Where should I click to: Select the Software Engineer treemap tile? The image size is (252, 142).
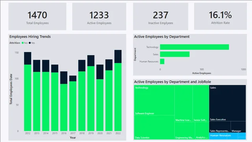click(154, 100)
